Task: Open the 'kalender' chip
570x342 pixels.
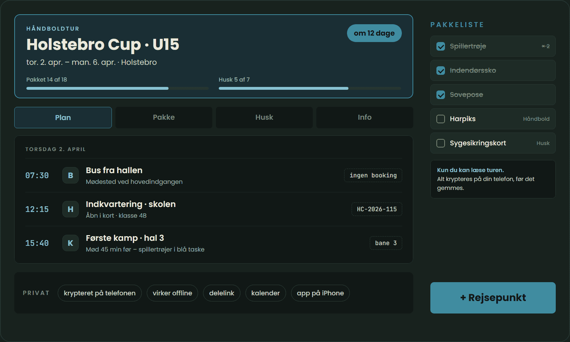Action: 266,293
